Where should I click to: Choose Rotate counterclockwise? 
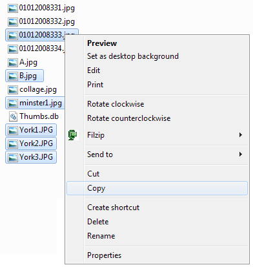pyautogui.click(x=157, y=118)
